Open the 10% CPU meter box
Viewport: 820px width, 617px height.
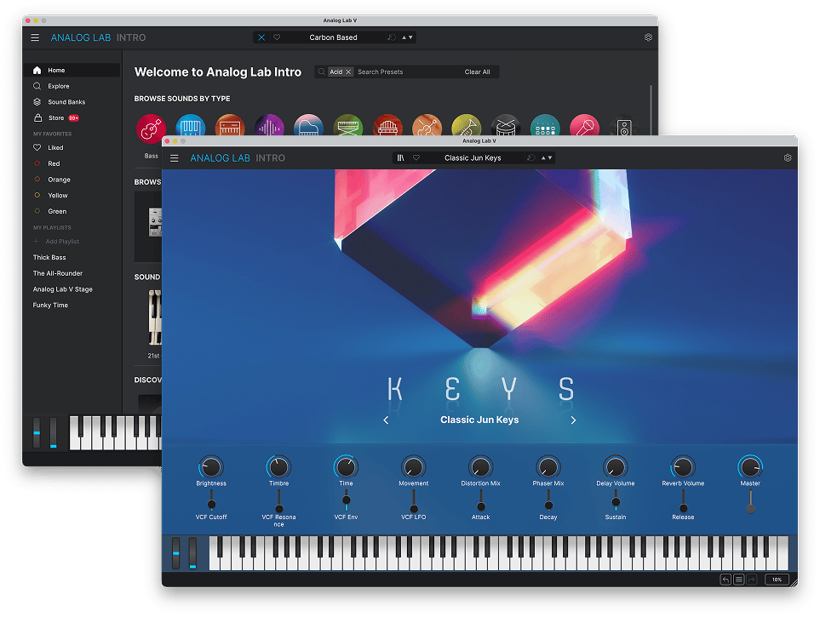(x=776, y=580)
